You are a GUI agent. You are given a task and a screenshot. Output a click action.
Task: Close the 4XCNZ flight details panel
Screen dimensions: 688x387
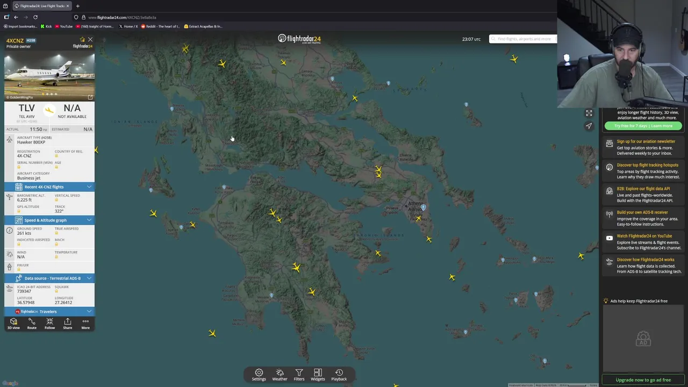90,40
